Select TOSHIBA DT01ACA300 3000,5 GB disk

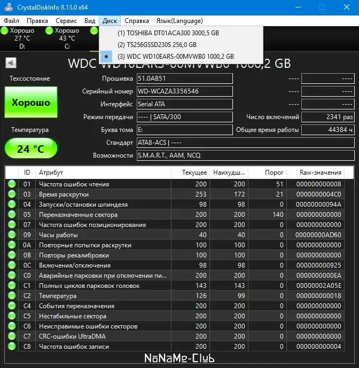tap(181, 33)
